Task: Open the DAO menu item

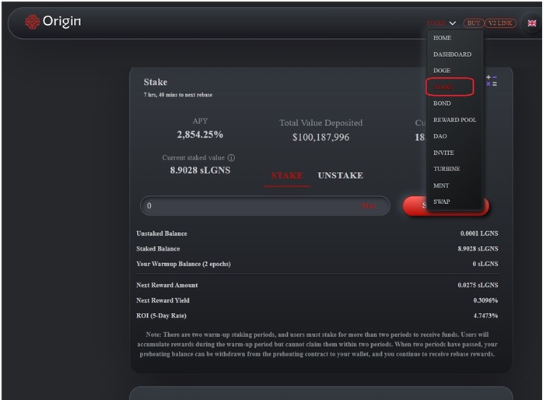Action: [x=440, y=136]
